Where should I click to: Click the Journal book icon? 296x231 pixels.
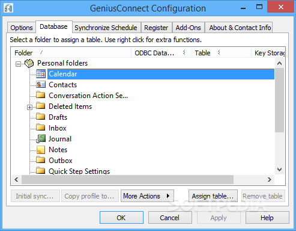[x=41, y=138]
